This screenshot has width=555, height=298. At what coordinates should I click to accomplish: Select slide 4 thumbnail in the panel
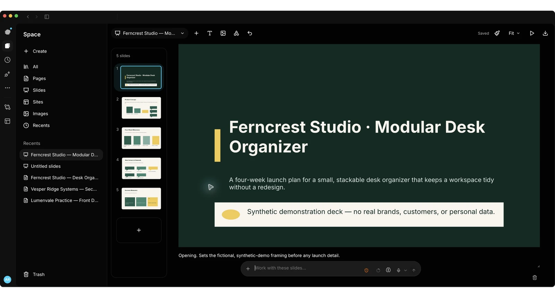(x=141, y=168)
